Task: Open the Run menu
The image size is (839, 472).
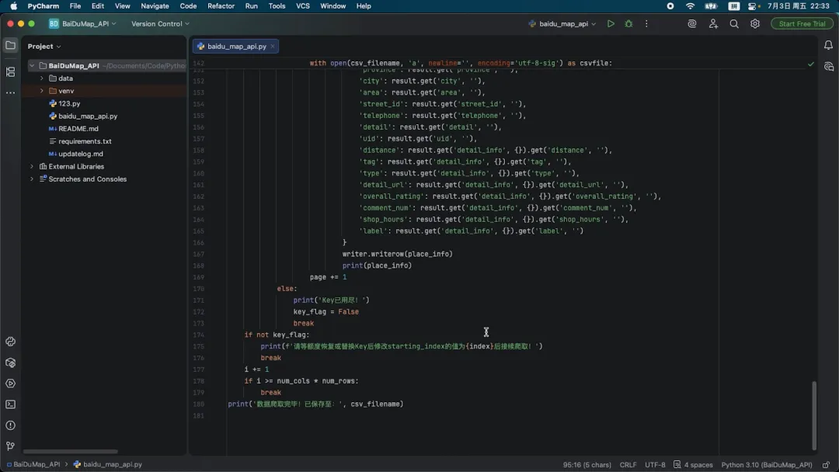Action: click(251, 6)
